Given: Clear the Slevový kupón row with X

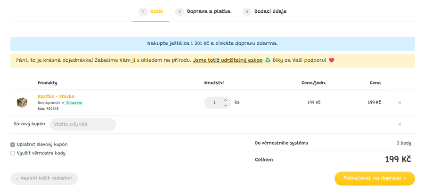Looking at the screenshot, I should 400,124.
